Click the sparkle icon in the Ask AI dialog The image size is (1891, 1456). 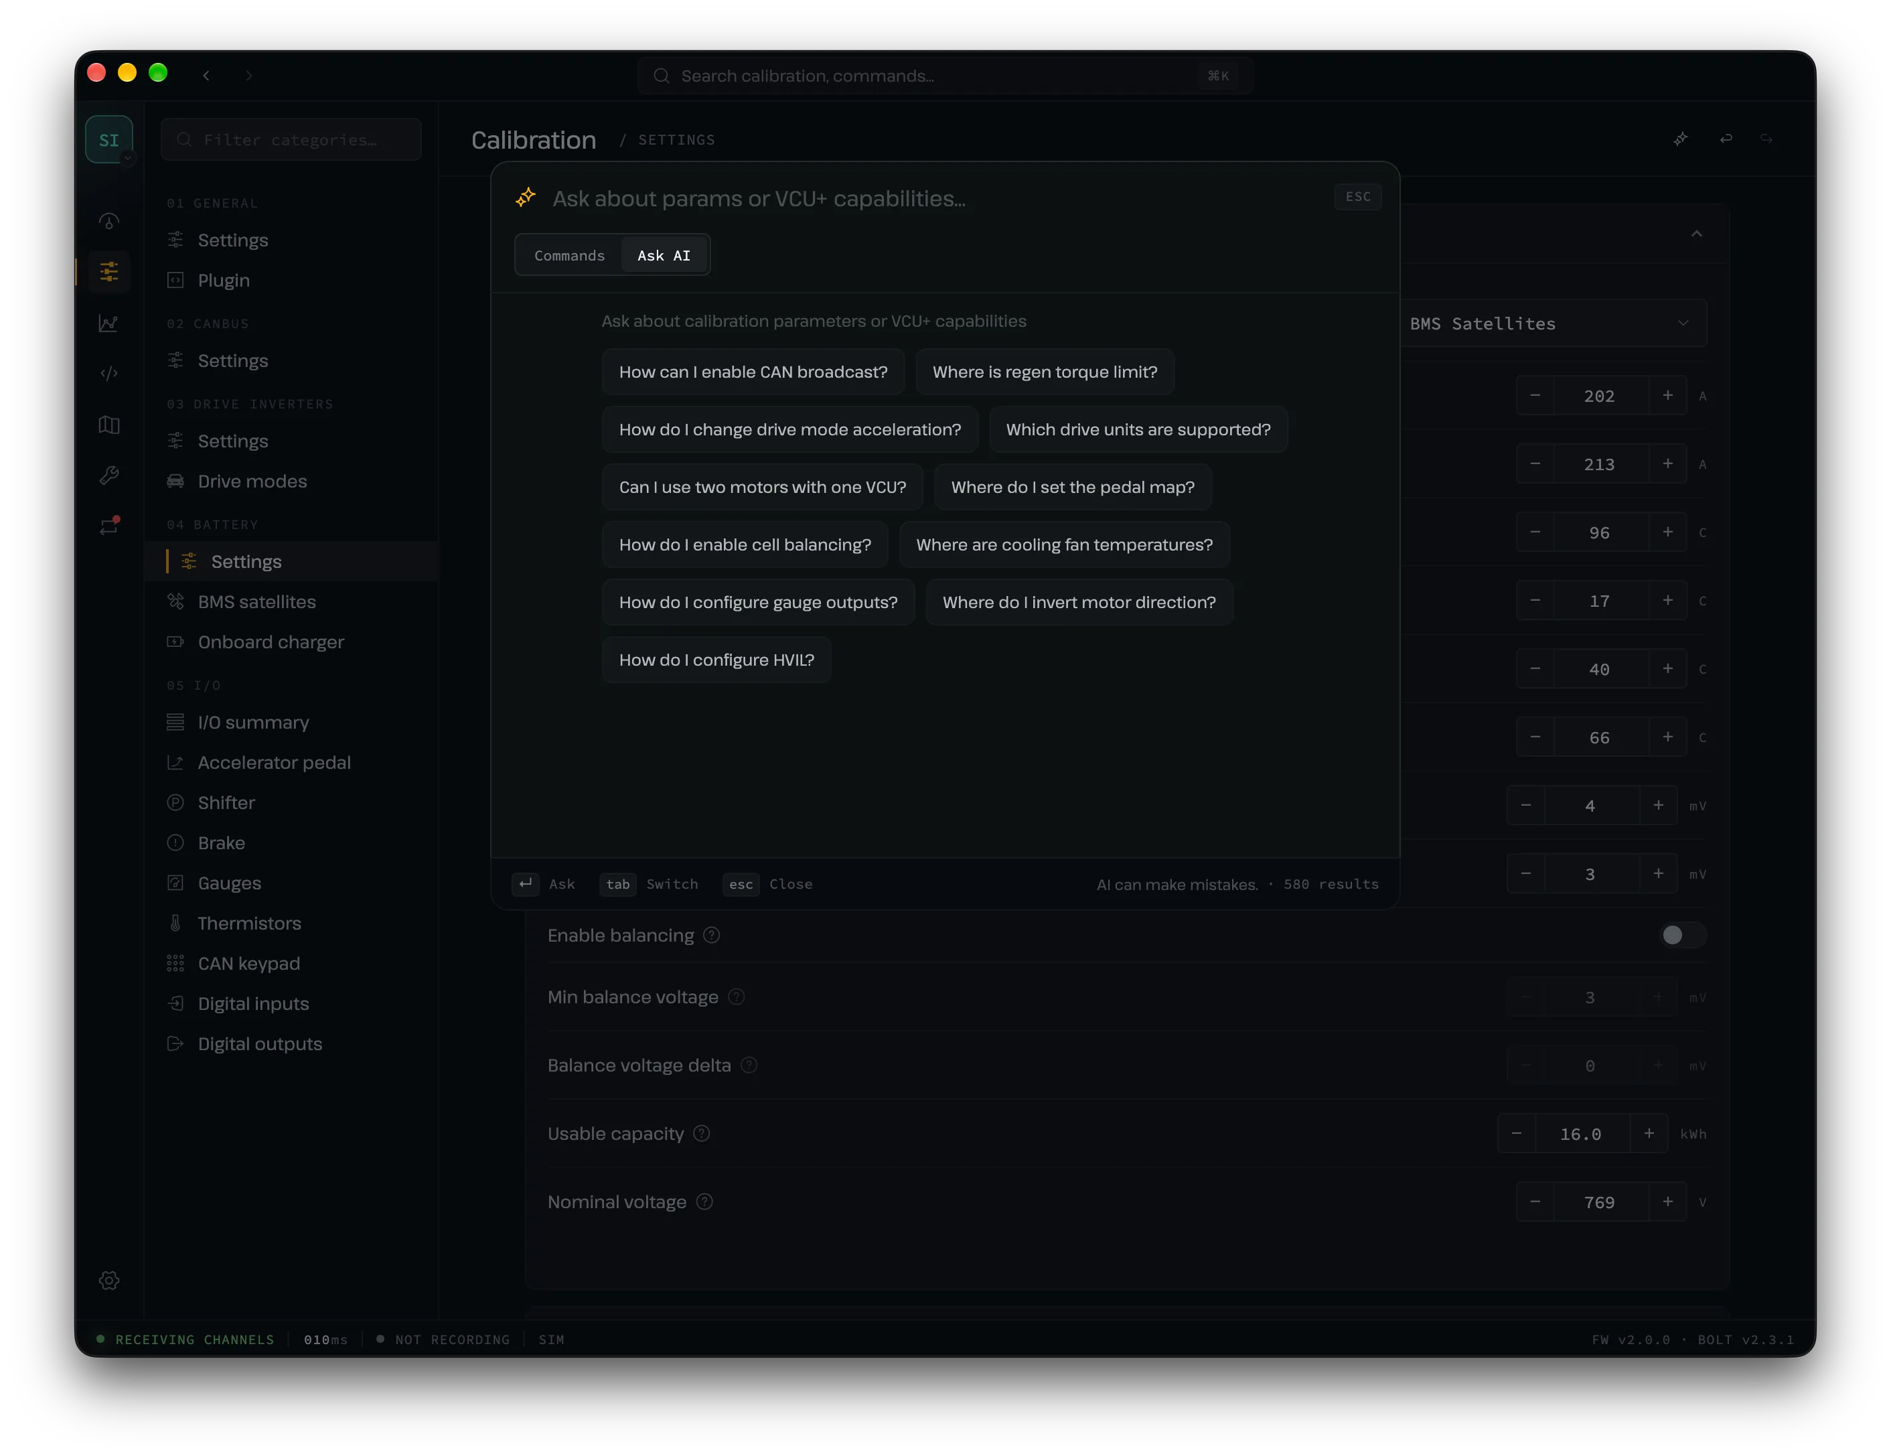point(526,198)
